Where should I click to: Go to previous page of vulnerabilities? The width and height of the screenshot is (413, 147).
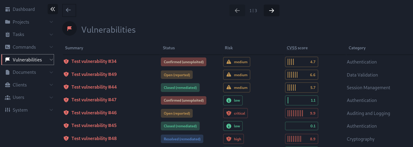pyautogui.click(x=237, y=11)
